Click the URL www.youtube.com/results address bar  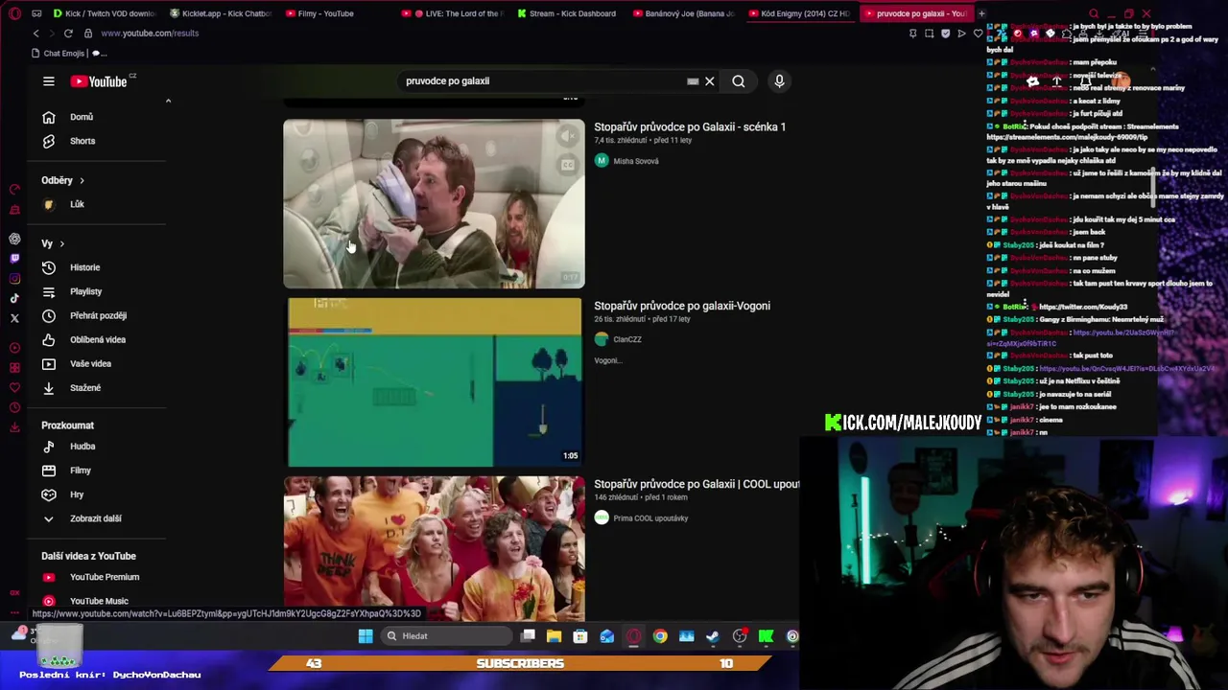(150, 34)
